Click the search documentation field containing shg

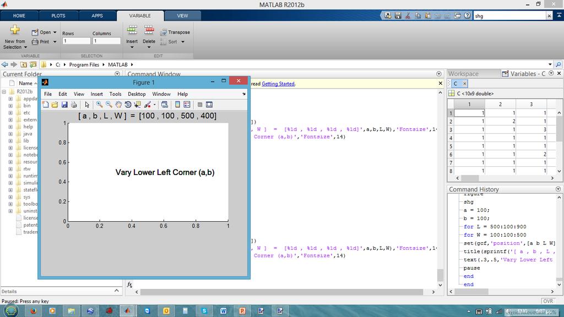(x=509, y=16)
